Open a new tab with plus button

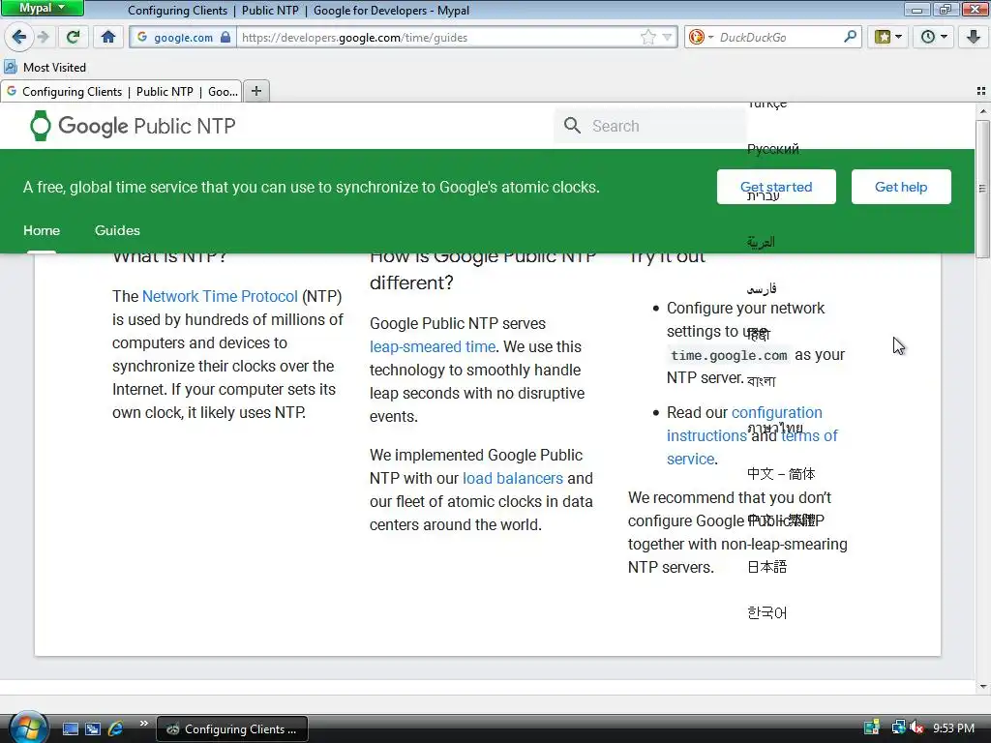[x=255, y=91]
